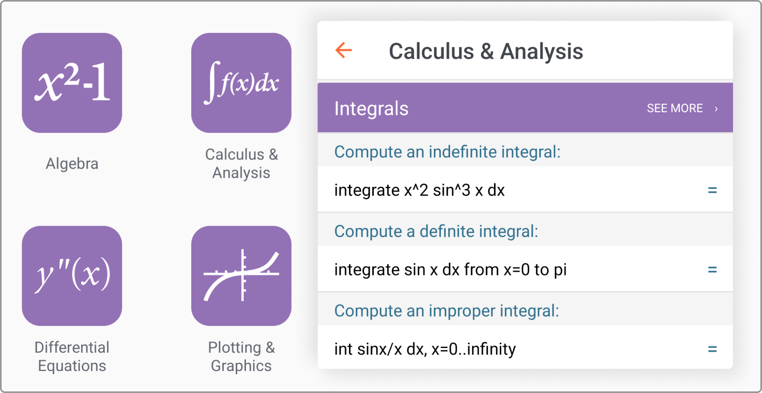Click the 'Compute an improper integral:' heading
This screenshot has height=393, width=762.
tap(446, 311)
